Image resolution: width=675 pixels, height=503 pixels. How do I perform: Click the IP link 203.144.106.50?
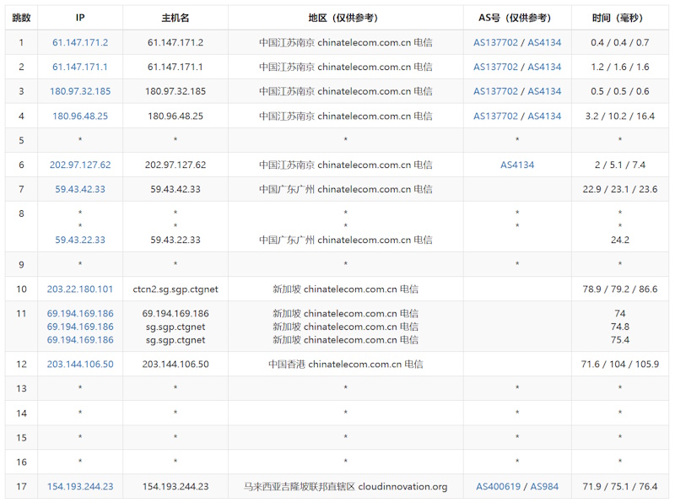click(80, 365)
